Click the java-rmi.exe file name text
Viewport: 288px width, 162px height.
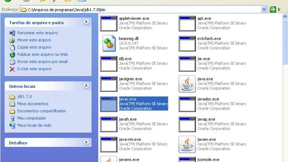(x=130, y=139)
